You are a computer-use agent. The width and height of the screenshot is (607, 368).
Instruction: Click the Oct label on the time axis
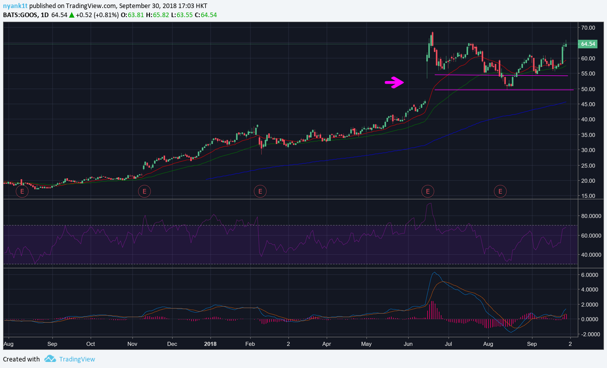91,344
